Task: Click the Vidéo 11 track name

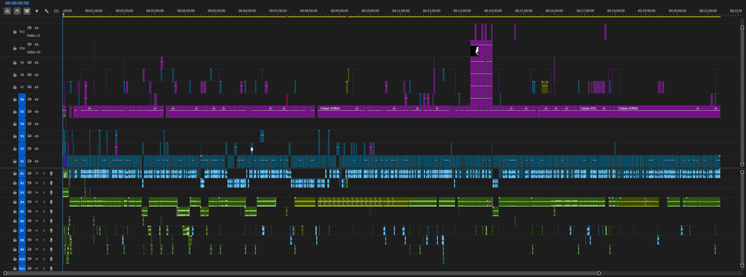Action: point(35,35)
